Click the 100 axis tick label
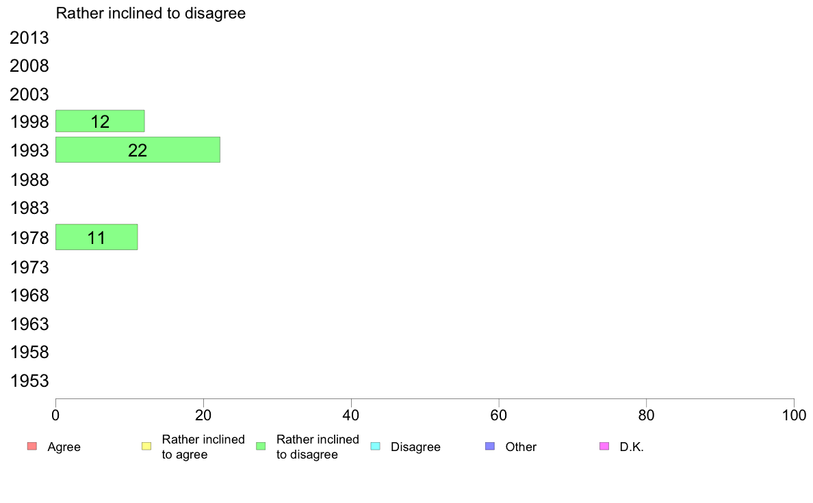This screenshot has width=813, height=503. tap(794, 416)
